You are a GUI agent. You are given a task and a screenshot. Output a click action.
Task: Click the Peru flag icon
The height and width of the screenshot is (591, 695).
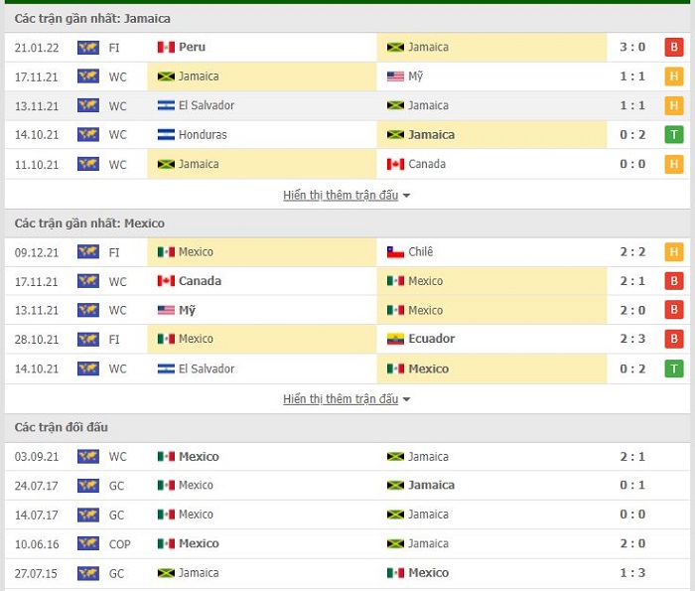coord(166,47)
